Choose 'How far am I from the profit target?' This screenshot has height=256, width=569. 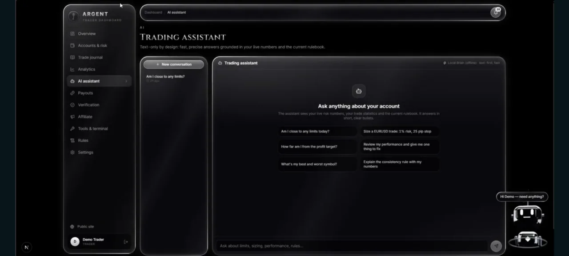317,147
